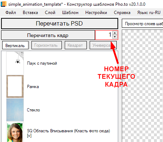This screenshot has width=163, height=142.
Task: Select the Рамка frame layer thumbnail
Action: tap(15, 86)
